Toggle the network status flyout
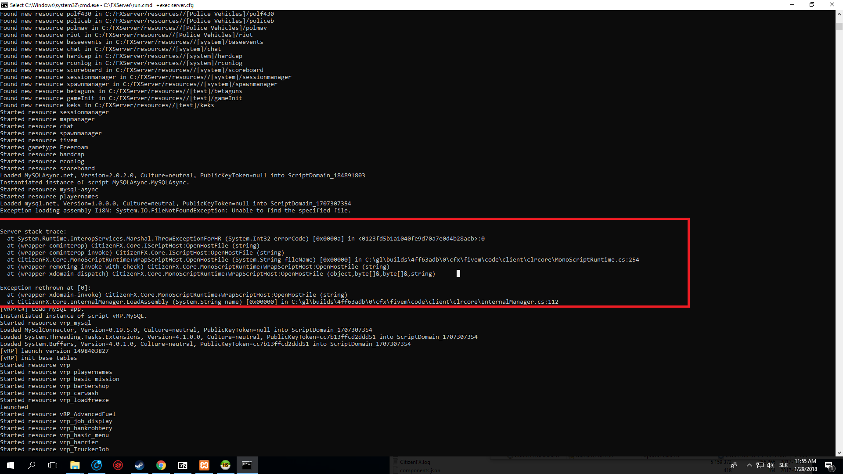This screenshot has height=474, width=843. tap(760, 465)
